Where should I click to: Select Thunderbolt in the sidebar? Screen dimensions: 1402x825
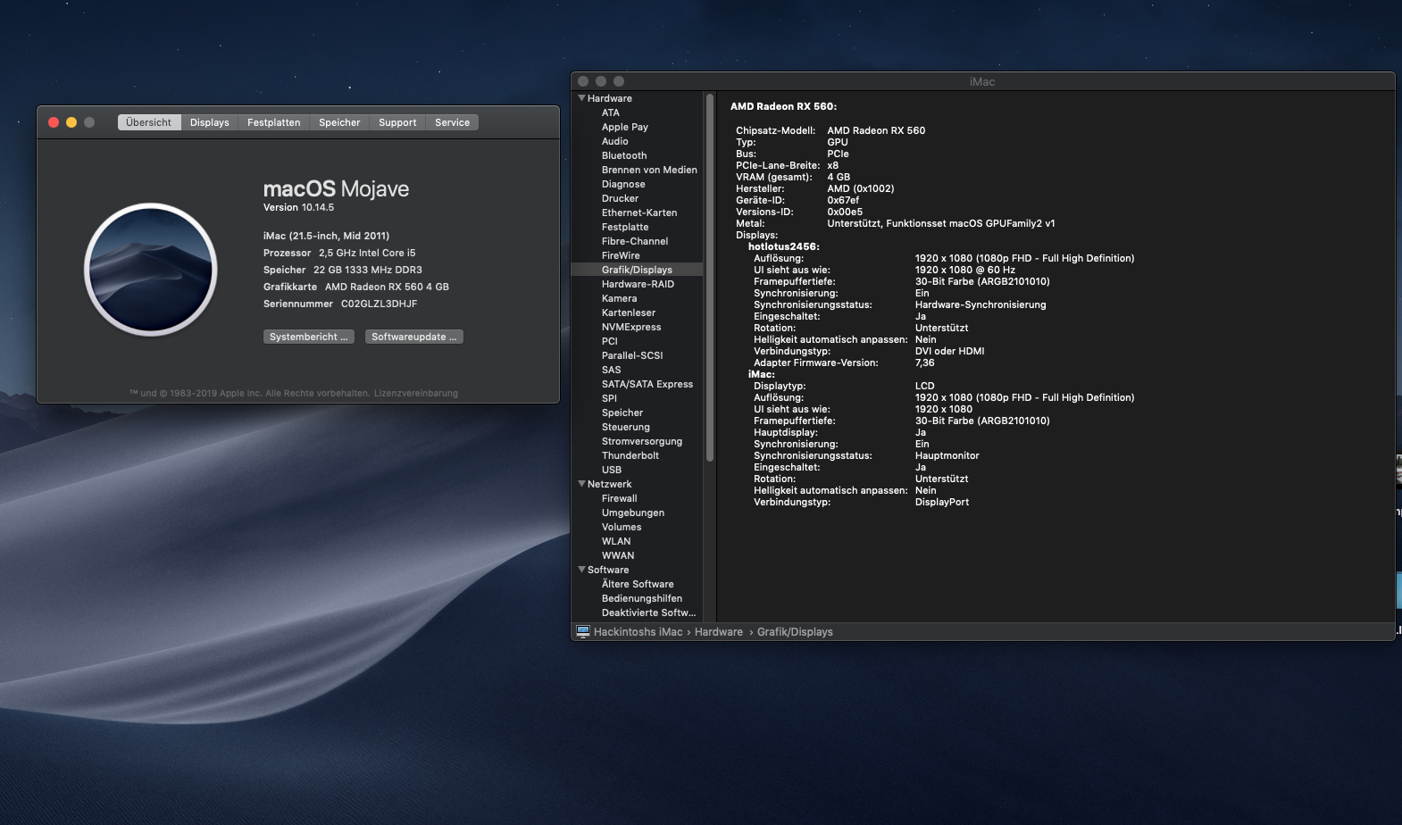coord(630,455)
